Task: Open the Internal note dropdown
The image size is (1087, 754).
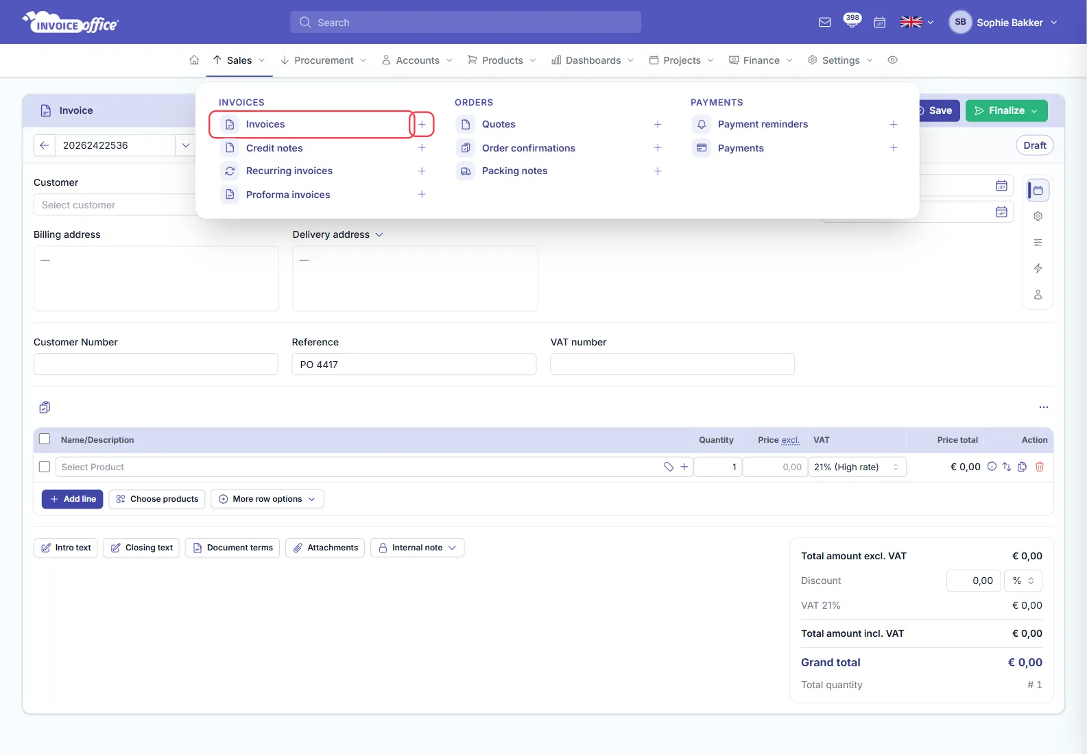Action: 418,548
